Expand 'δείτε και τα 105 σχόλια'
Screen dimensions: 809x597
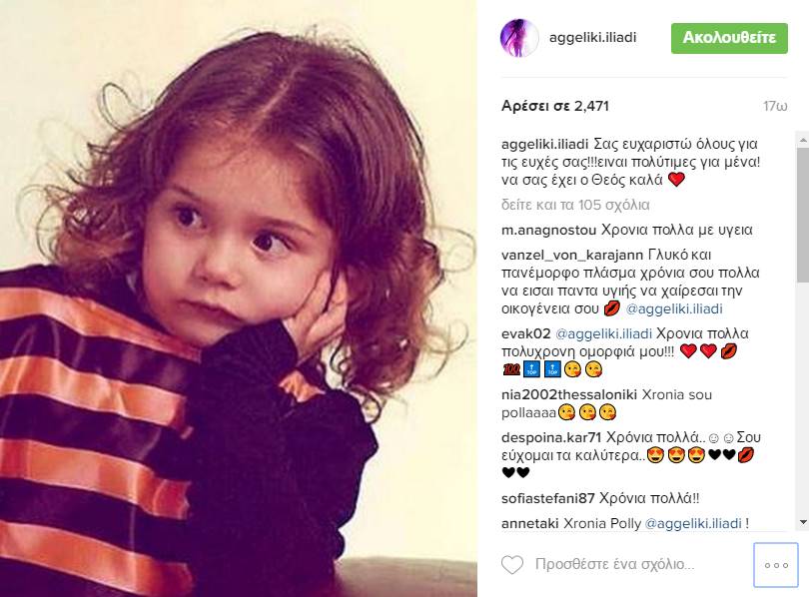575,205
